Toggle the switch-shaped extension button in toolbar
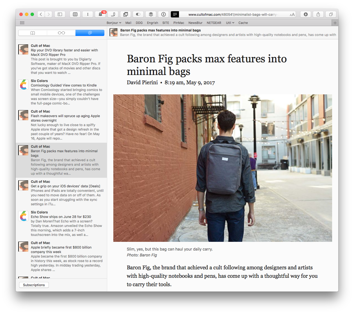 [x=138, y=14]
